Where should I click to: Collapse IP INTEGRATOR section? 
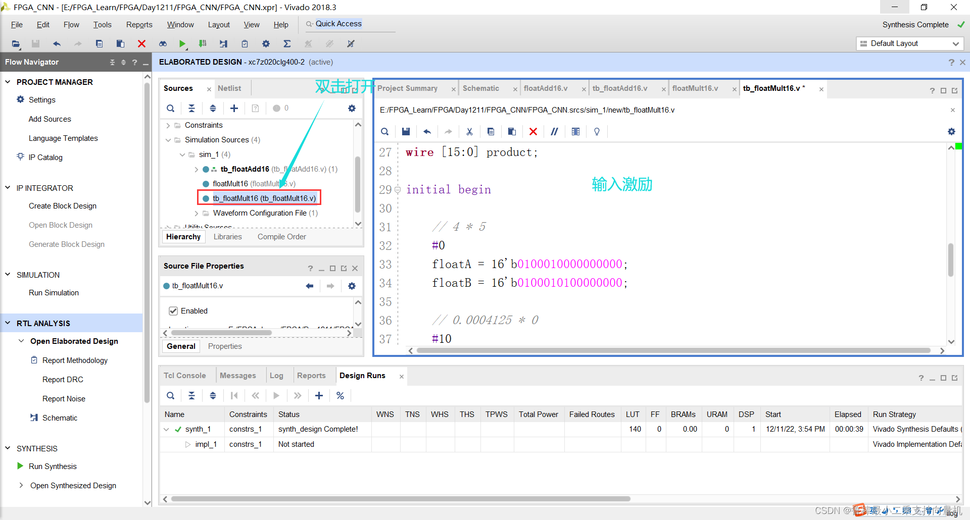click(8, 188)
